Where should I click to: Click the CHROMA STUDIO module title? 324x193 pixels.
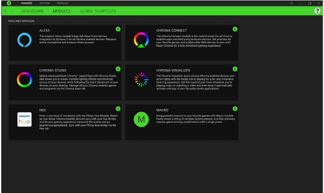pyautogui.click(x=53, y=70)
